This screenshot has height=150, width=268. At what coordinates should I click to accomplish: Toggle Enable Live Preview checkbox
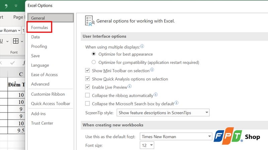[87, 87]
